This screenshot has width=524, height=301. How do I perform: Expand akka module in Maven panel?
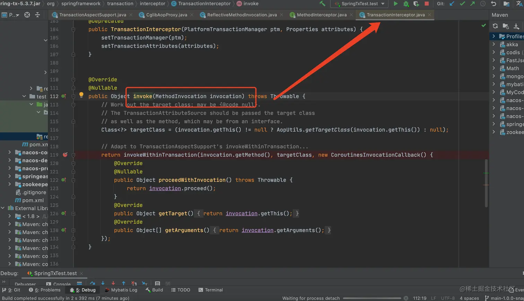coord(494,44)
